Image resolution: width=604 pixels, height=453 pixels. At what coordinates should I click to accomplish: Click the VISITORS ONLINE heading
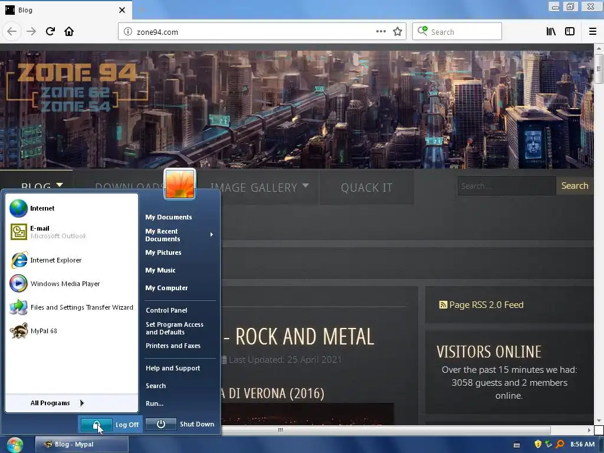[x=489, y=352]
